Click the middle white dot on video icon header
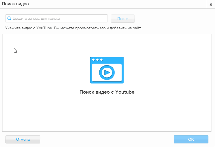This screenshot has height=147, width=215. [98, 60]
